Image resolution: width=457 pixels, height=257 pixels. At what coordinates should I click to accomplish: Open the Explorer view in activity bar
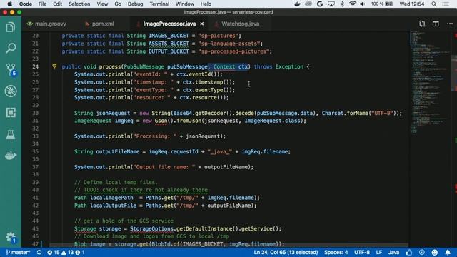tap(11, 27)
